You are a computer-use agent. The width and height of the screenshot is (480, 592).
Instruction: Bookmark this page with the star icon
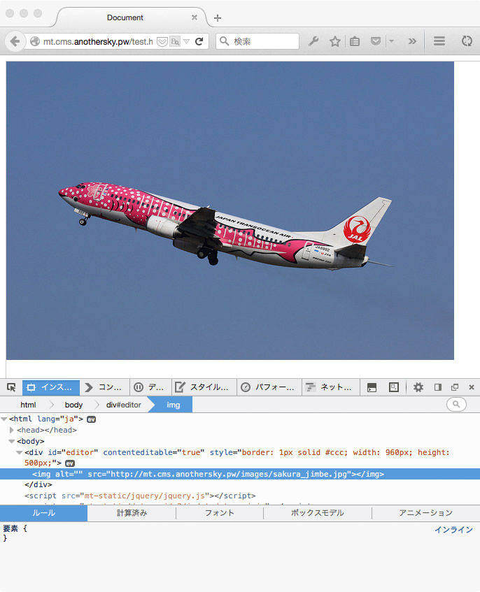335,41
